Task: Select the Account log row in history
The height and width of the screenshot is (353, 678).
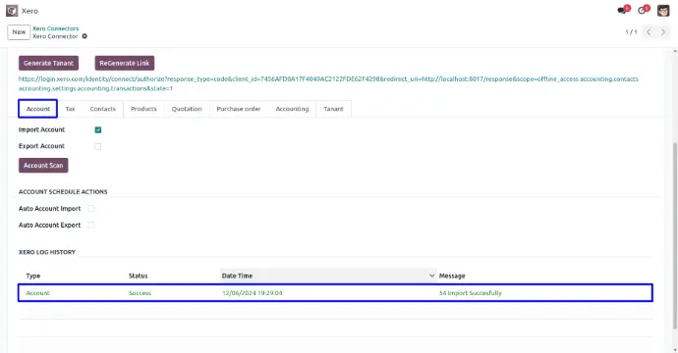Action: click(335, 293)
